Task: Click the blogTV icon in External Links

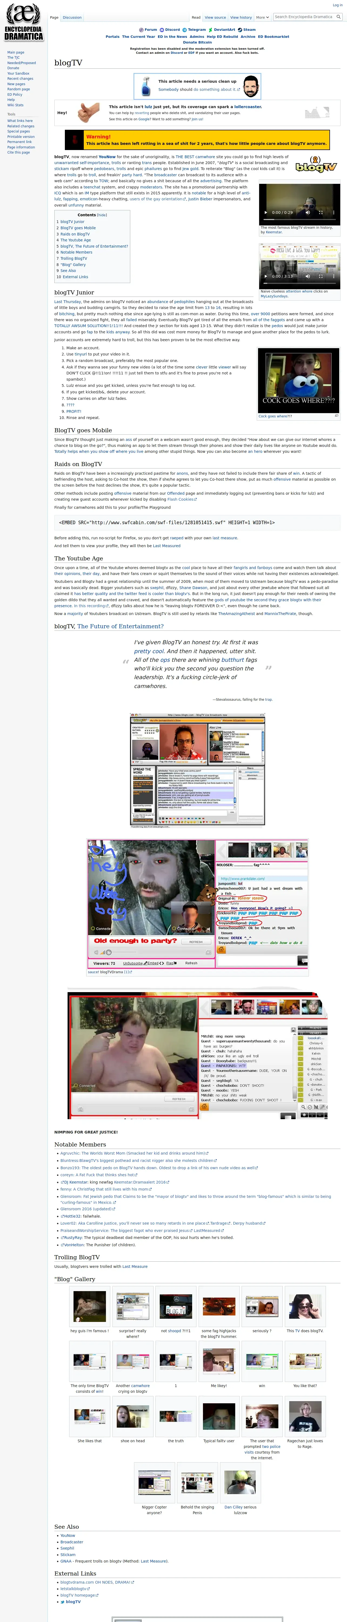Action: click(x=62, y=1601)
